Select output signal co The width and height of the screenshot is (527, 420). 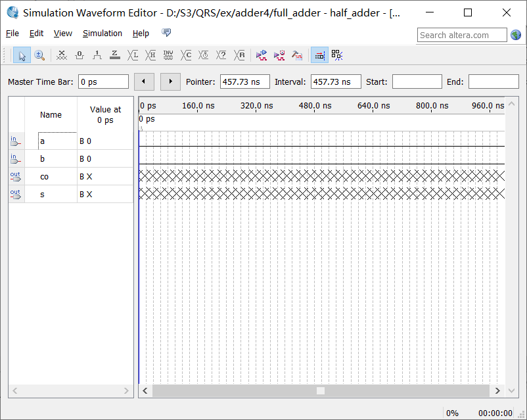pyautogui.click(x=71, y=177)
